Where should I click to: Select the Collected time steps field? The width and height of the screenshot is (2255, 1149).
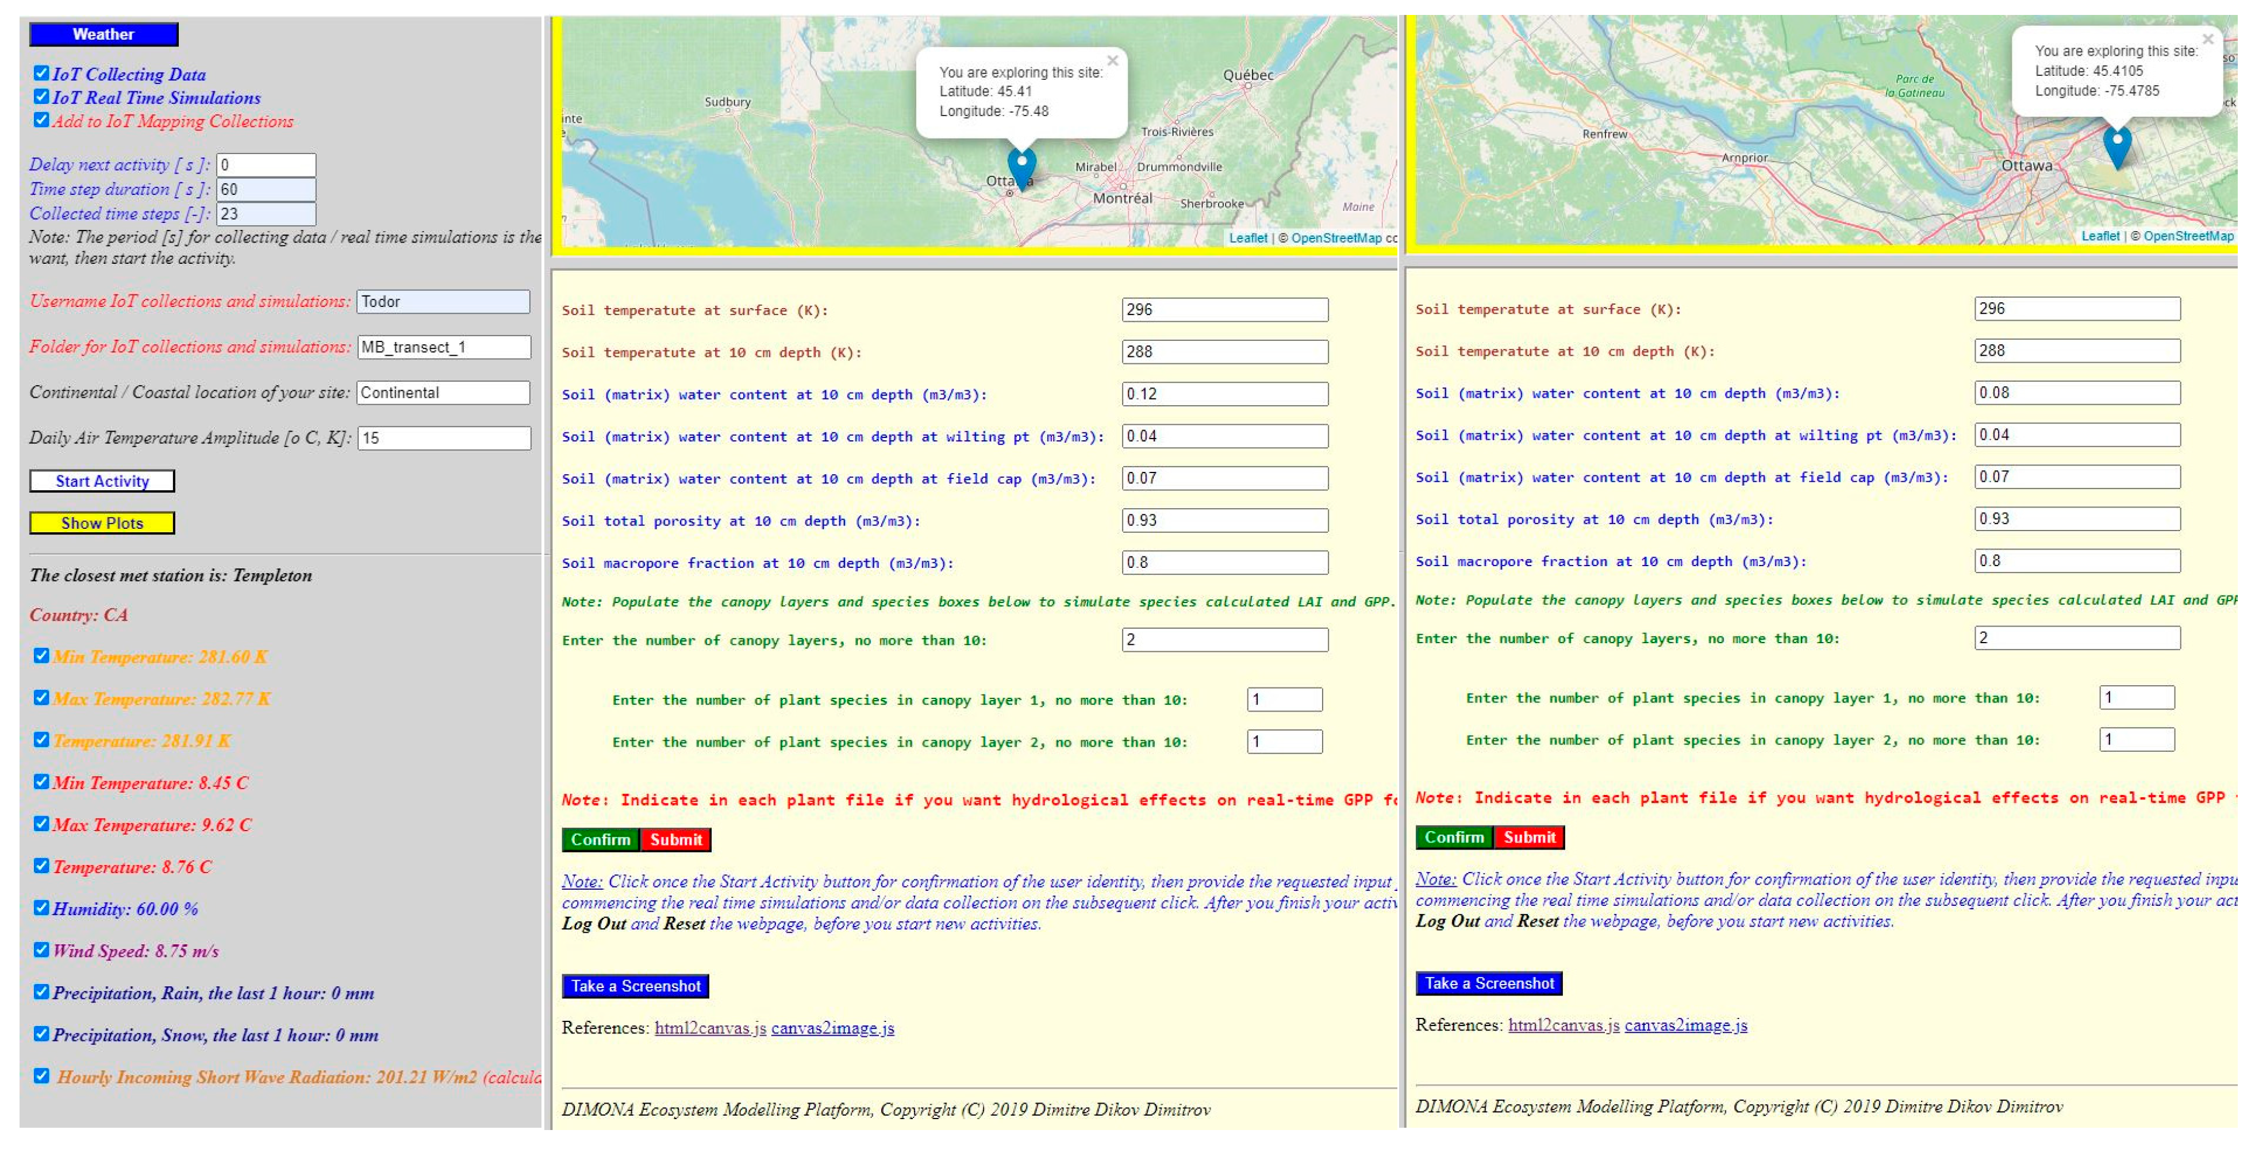(x=266, y=213)
